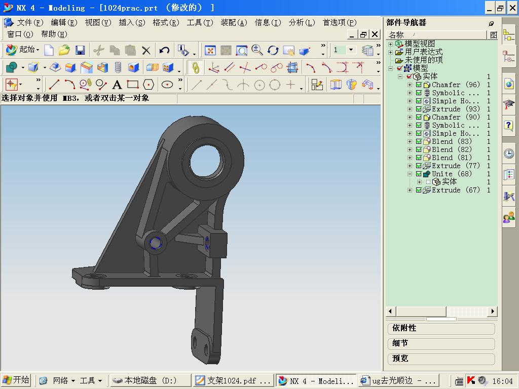Save the part with the floppy icon
Screen dimensions: 519x389
(80, 50)
